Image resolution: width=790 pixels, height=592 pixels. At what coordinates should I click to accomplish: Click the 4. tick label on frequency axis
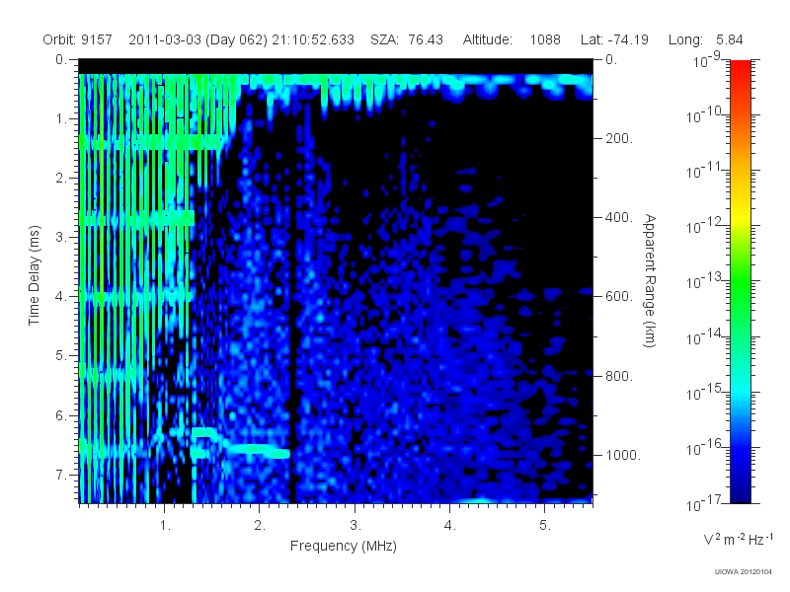coord(450,526)
